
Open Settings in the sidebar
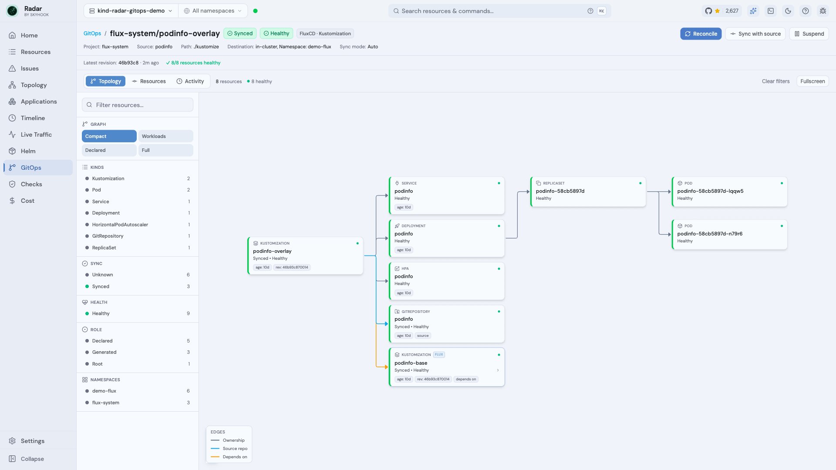coord(38,441)
